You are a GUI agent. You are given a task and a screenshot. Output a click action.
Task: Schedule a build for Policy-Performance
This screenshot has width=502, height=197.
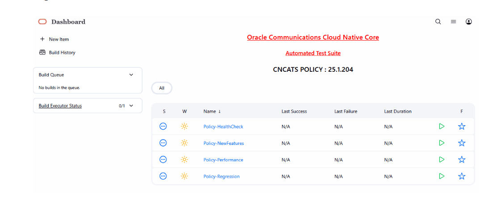[442, 159]
